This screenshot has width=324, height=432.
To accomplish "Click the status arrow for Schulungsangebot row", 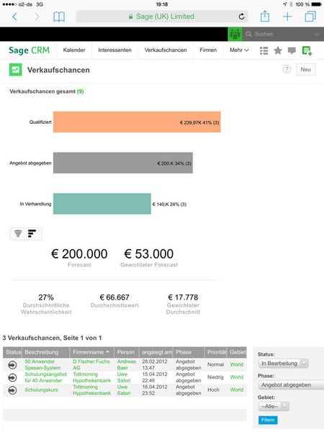I will (12, 377).
